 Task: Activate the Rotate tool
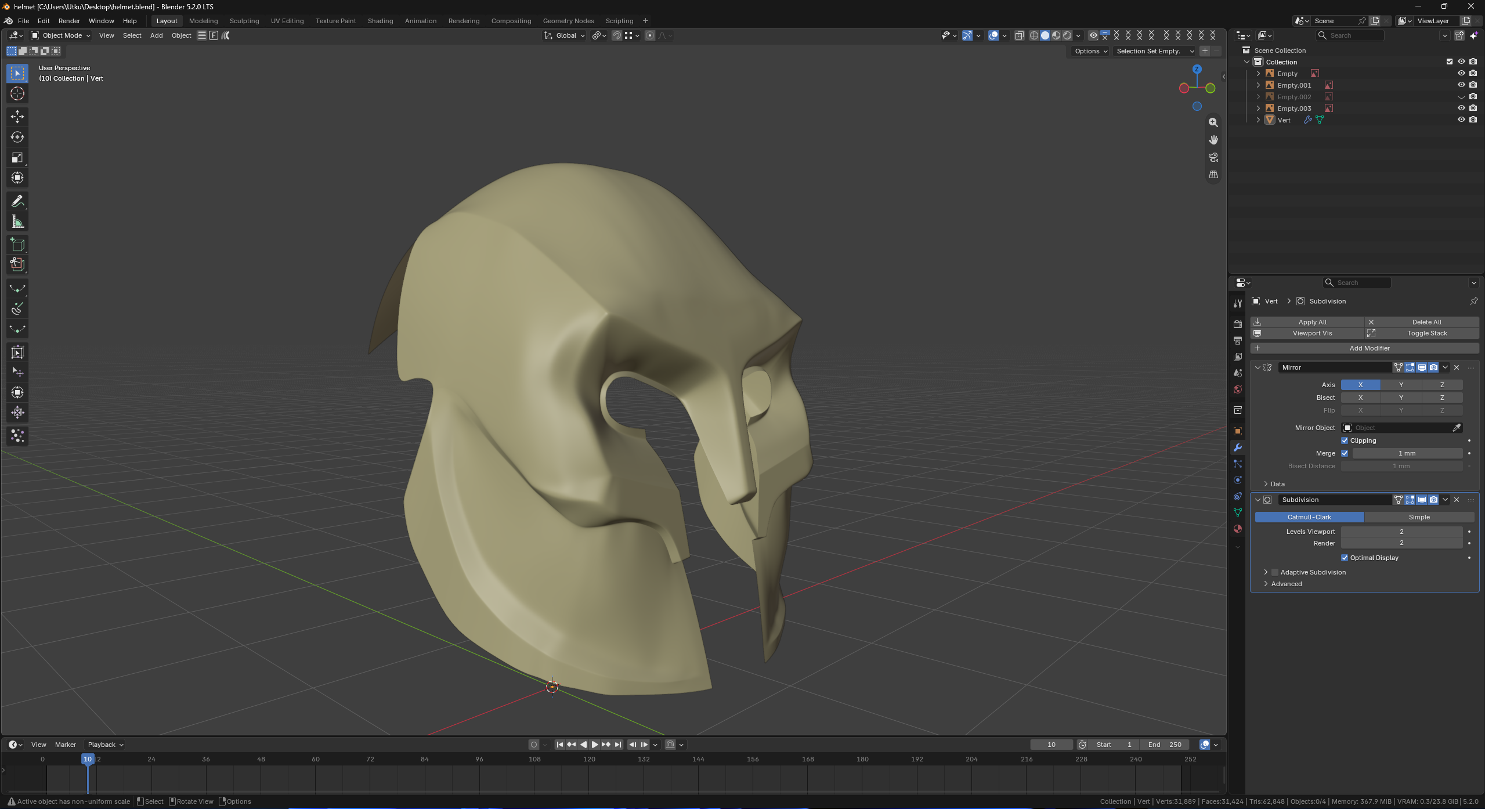point(17,137)
